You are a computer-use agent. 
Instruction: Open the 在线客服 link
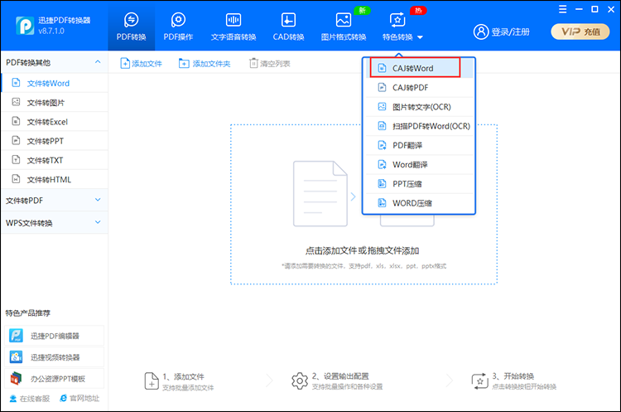[x=30, y=399]
